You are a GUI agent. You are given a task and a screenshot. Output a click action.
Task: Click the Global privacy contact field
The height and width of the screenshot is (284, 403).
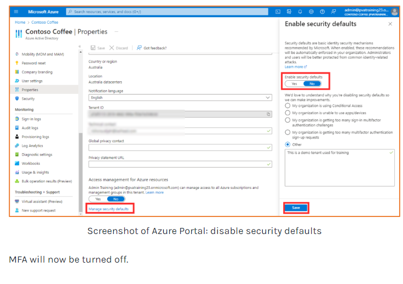[180, 147]
